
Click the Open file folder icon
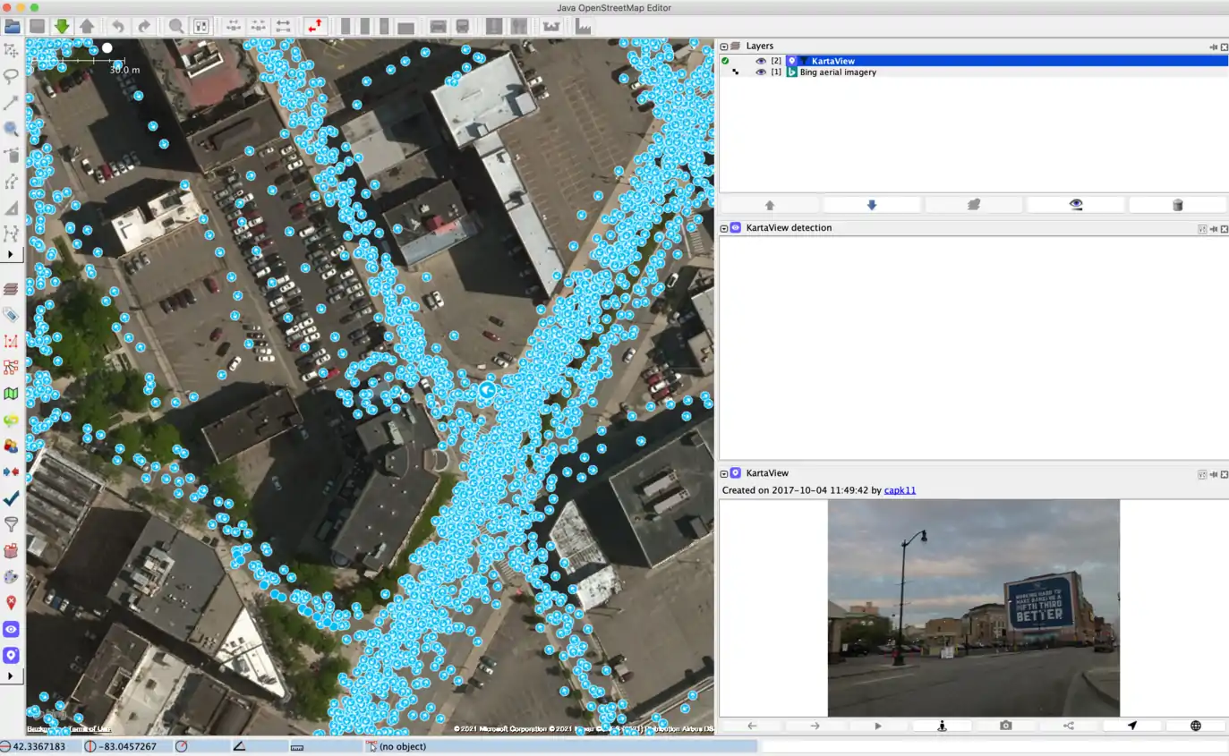click(13, 26)
